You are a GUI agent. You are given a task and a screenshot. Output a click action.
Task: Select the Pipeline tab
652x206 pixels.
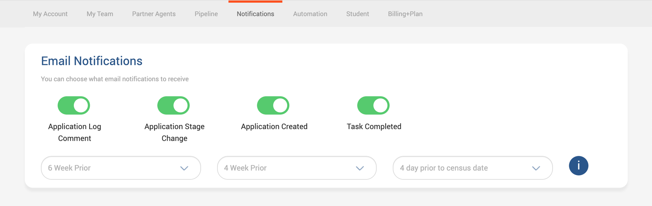pyautogui.click(x=206, y=14)
